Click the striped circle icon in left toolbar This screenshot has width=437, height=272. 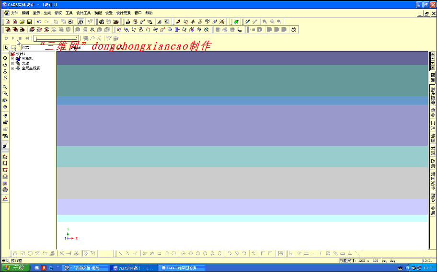coord(5,190)
